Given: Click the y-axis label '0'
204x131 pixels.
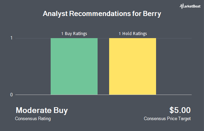Looking at the screenshot, I should coord(12,95).
